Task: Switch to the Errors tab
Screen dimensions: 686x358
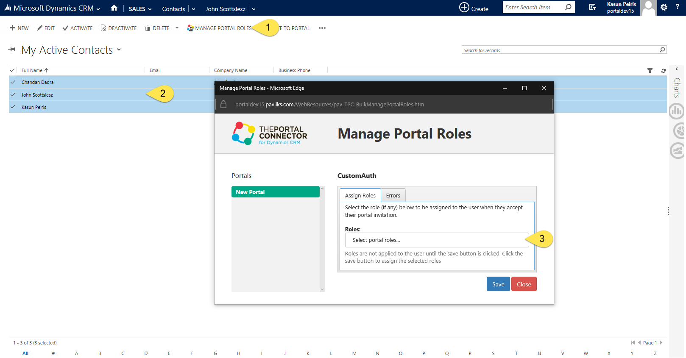Action: point(393,195)
